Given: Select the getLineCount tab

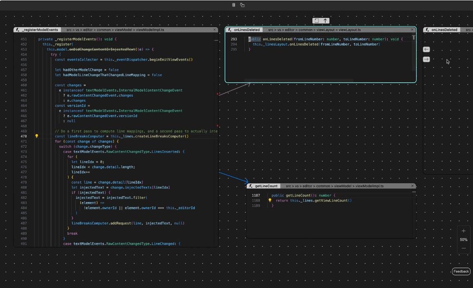Looking at the screenshot, I should point(264,186).
